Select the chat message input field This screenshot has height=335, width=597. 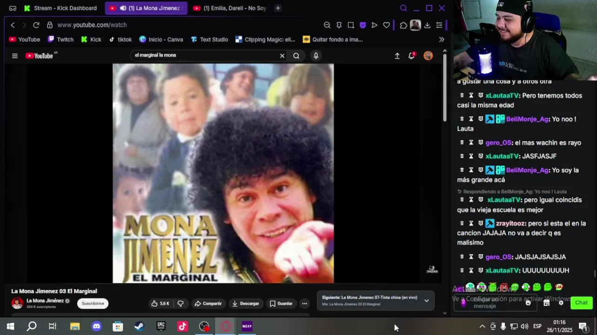point(496,303)
